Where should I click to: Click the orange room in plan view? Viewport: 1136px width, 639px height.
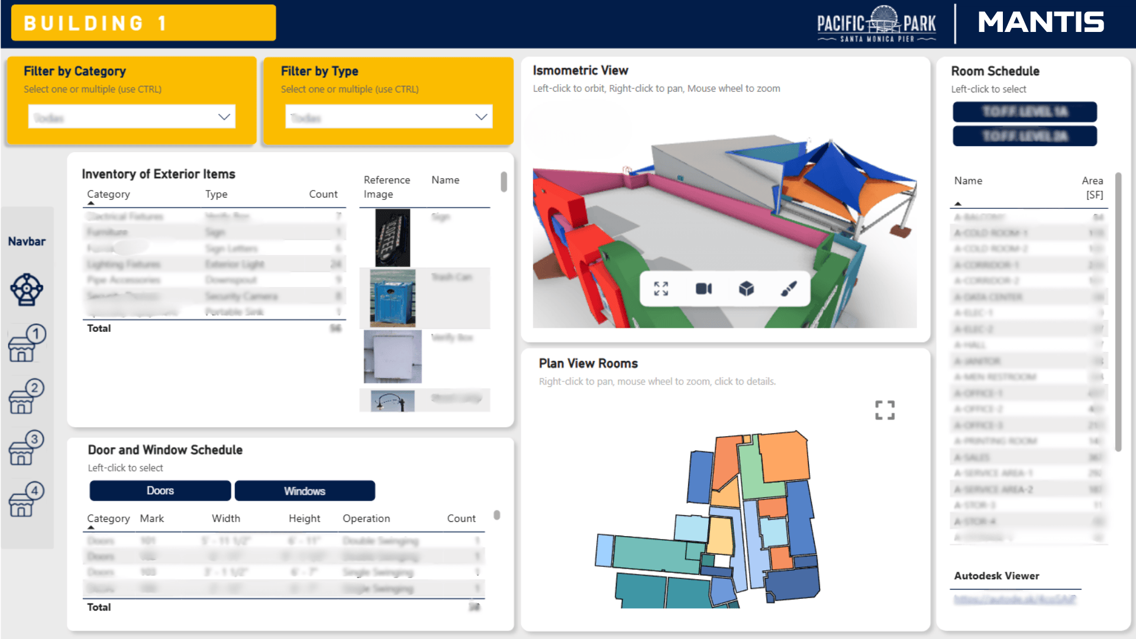click(784, 457)
